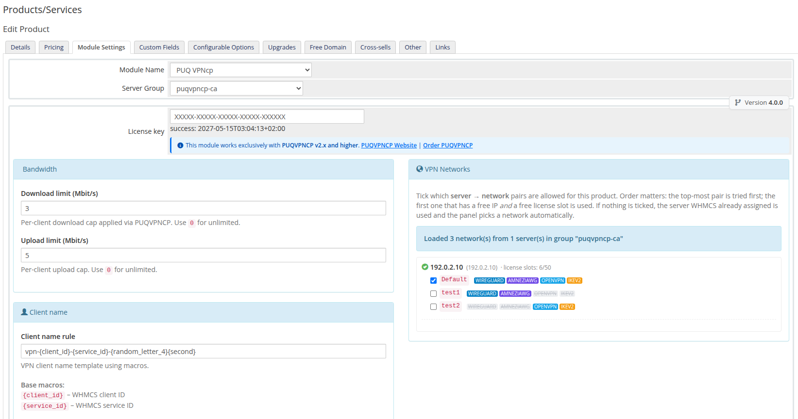Click the "Loaded 3 network(s)" notice

pyautogui.click(x=599, y=239)
